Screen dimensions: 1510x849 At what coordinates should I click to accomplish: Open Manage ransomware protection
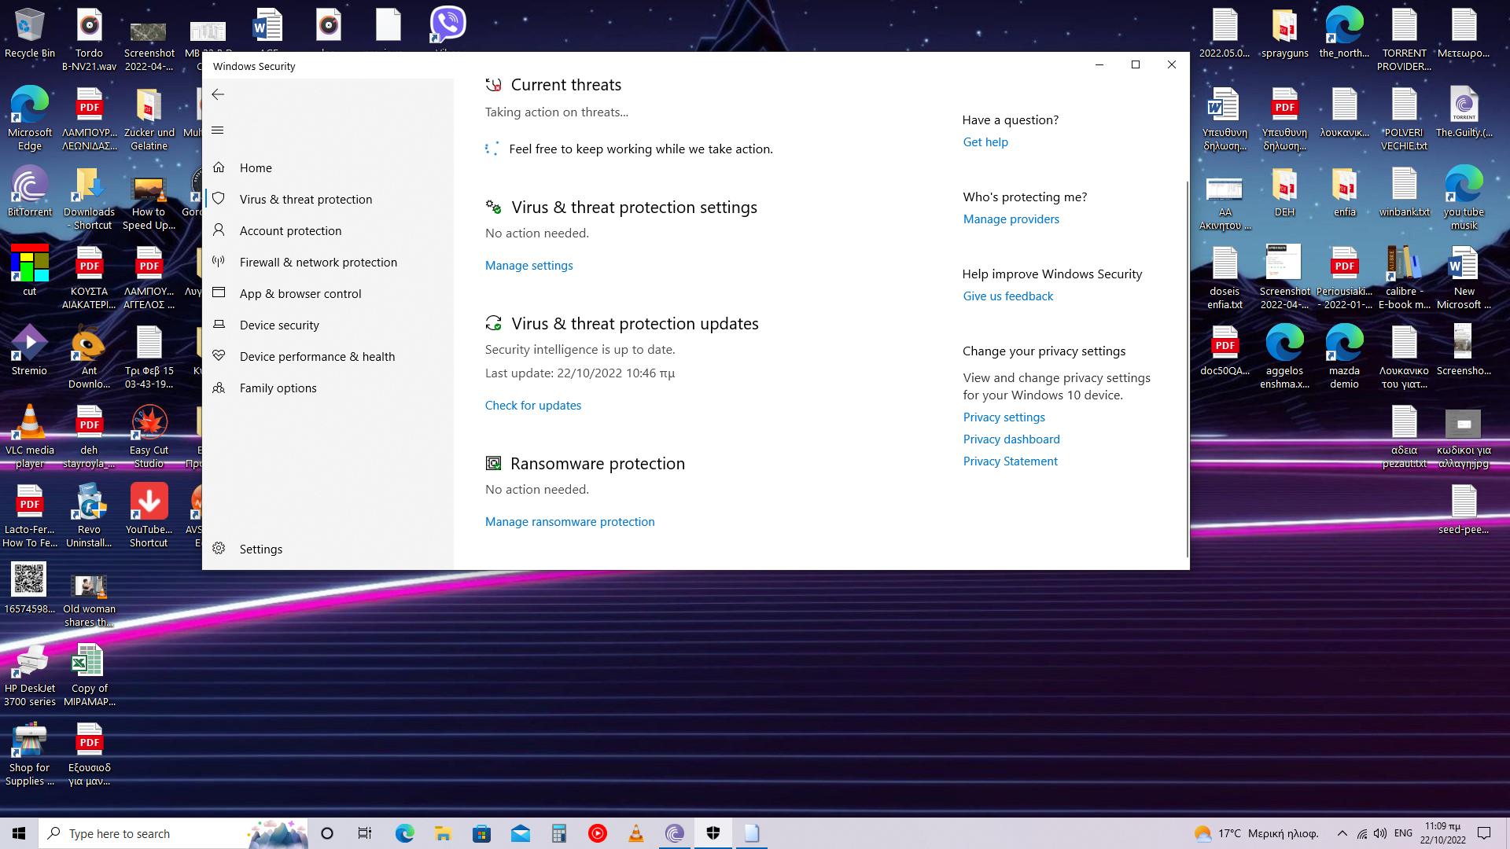(x=569, y=522)
